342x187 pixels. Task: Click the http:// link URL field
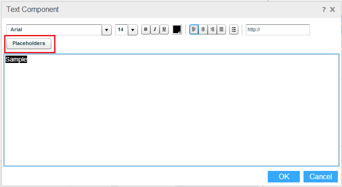[277, 30]
